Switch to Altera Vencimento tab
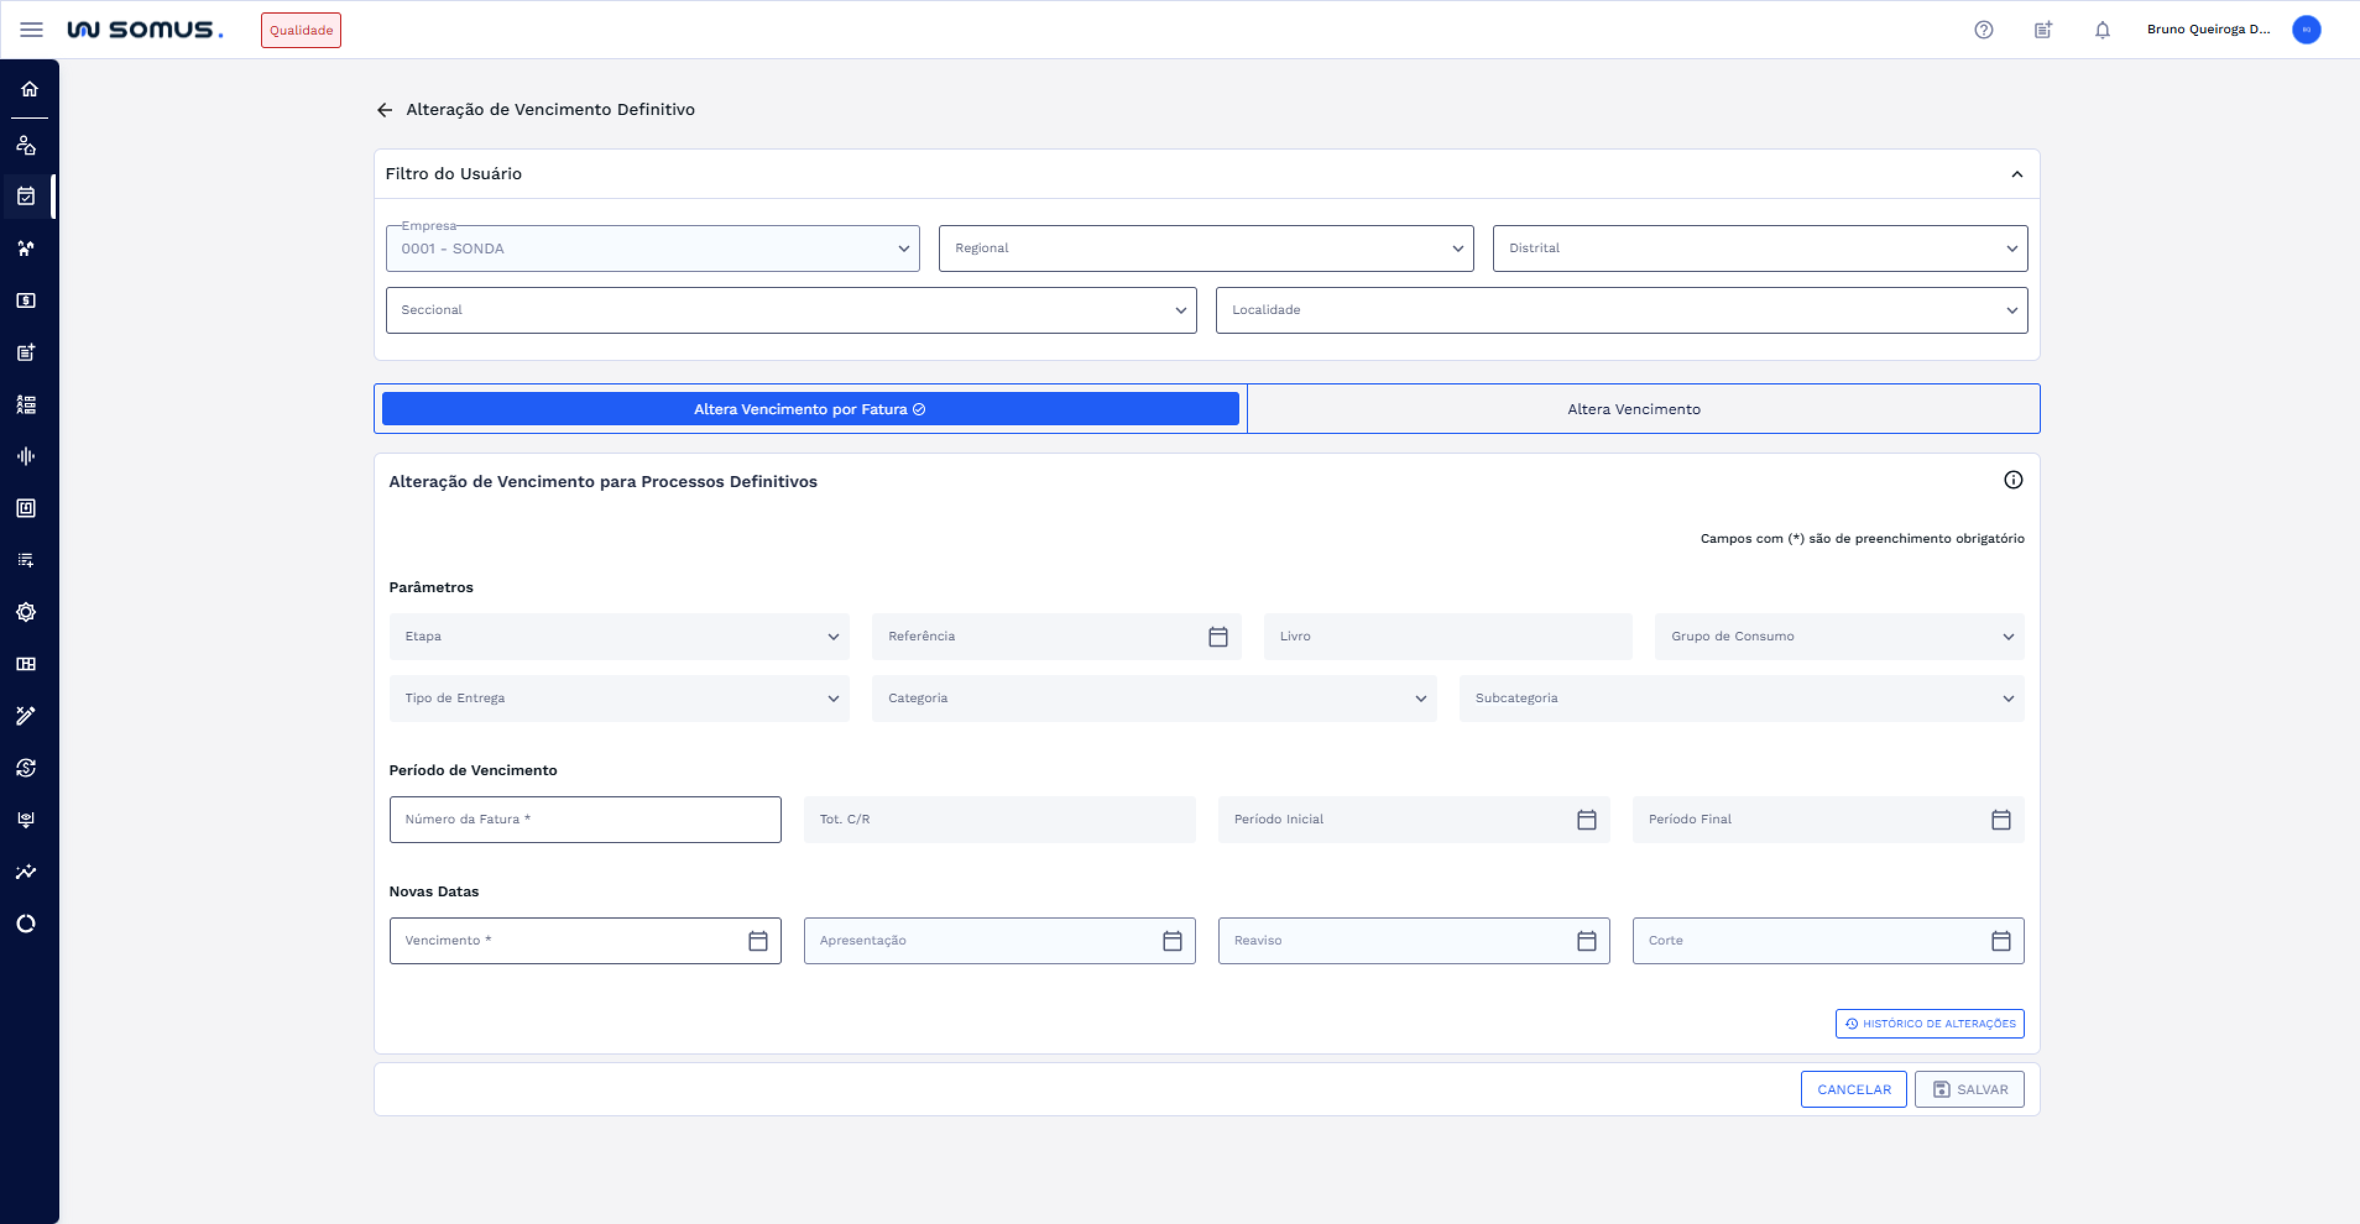The width and height of the screenshot is (2360, 1224). pos(1633,409)
